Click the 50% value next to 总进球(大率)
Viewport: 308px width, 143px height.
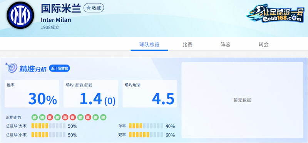click(72, 126)
